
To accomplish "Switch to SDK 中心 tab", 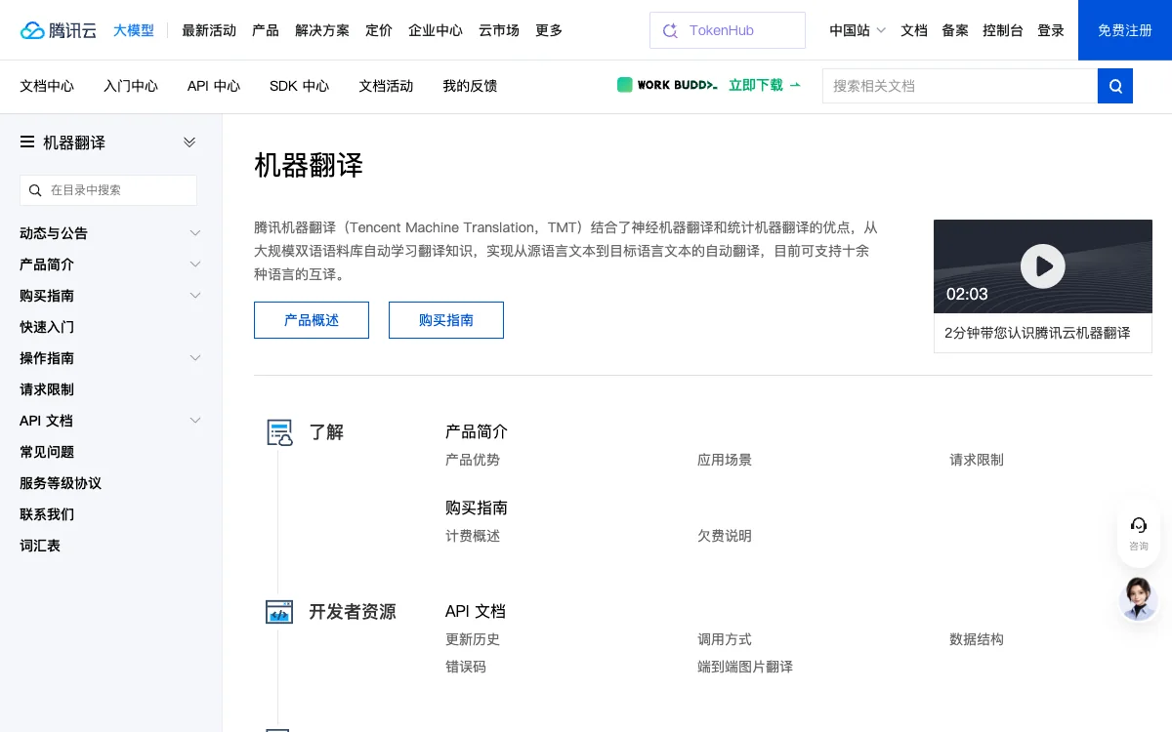I will 299,86.
